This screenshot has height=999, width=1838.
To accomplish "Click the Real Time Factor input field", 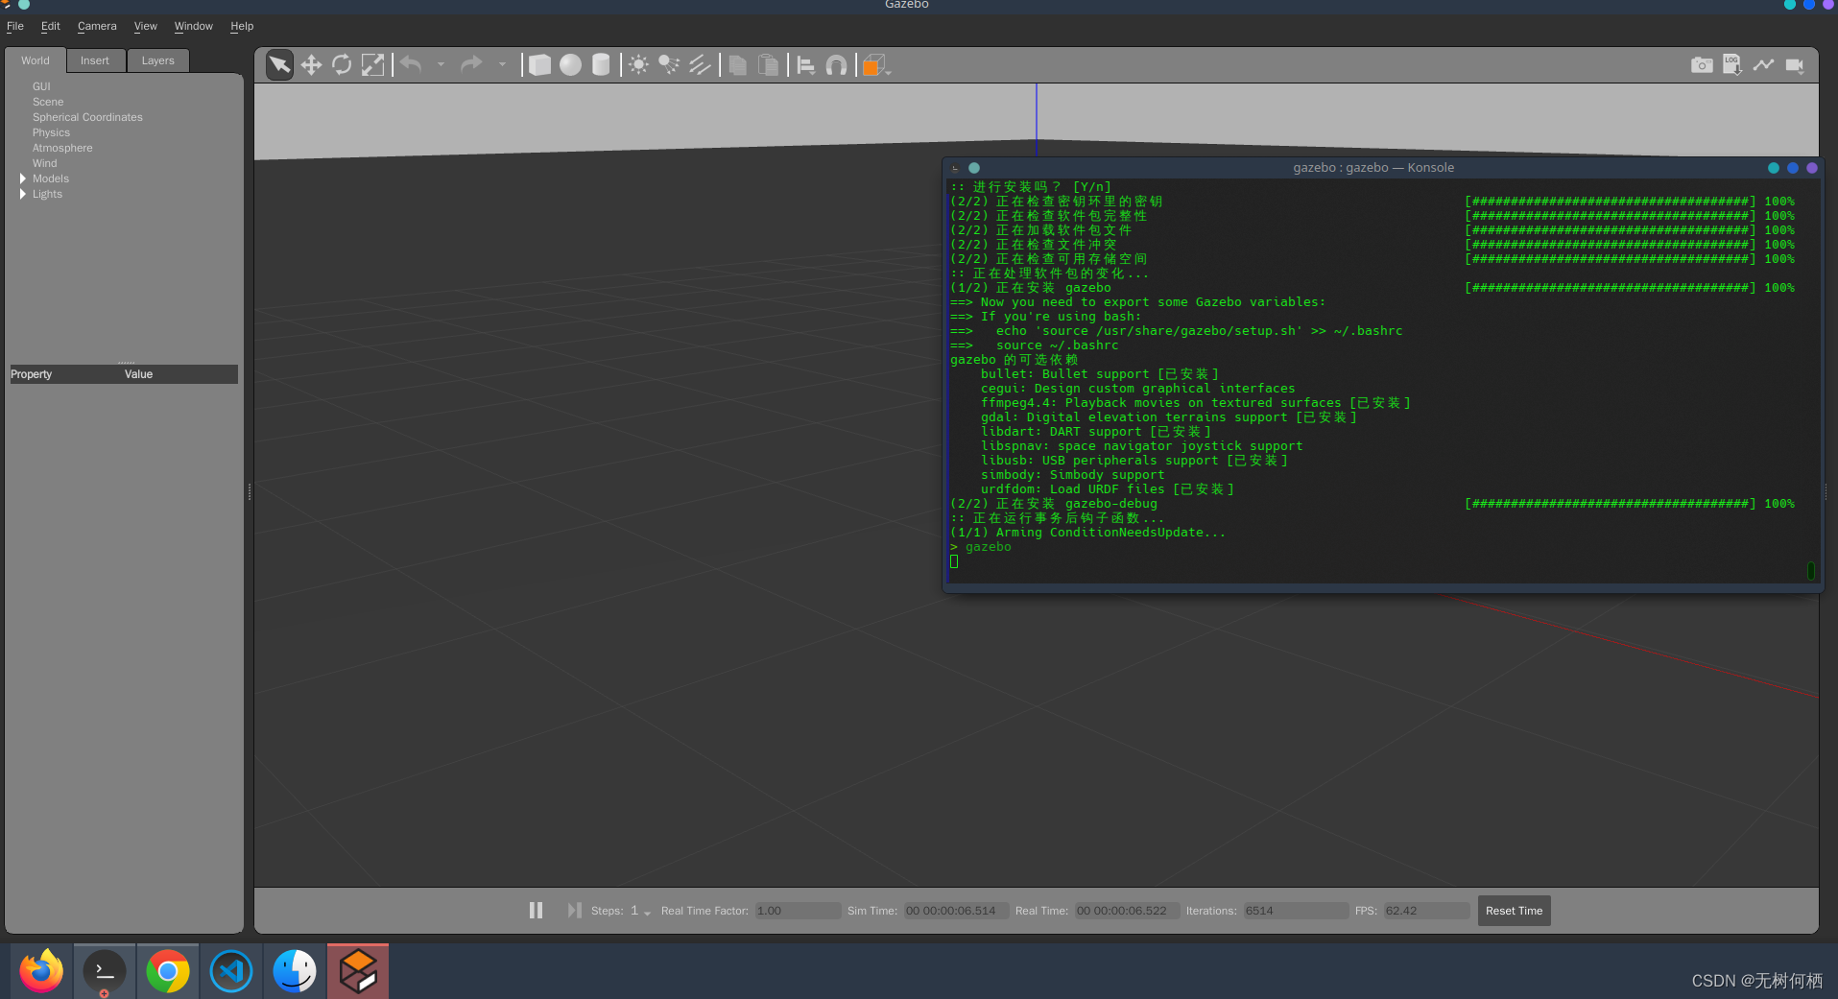I will click(796, 910).
